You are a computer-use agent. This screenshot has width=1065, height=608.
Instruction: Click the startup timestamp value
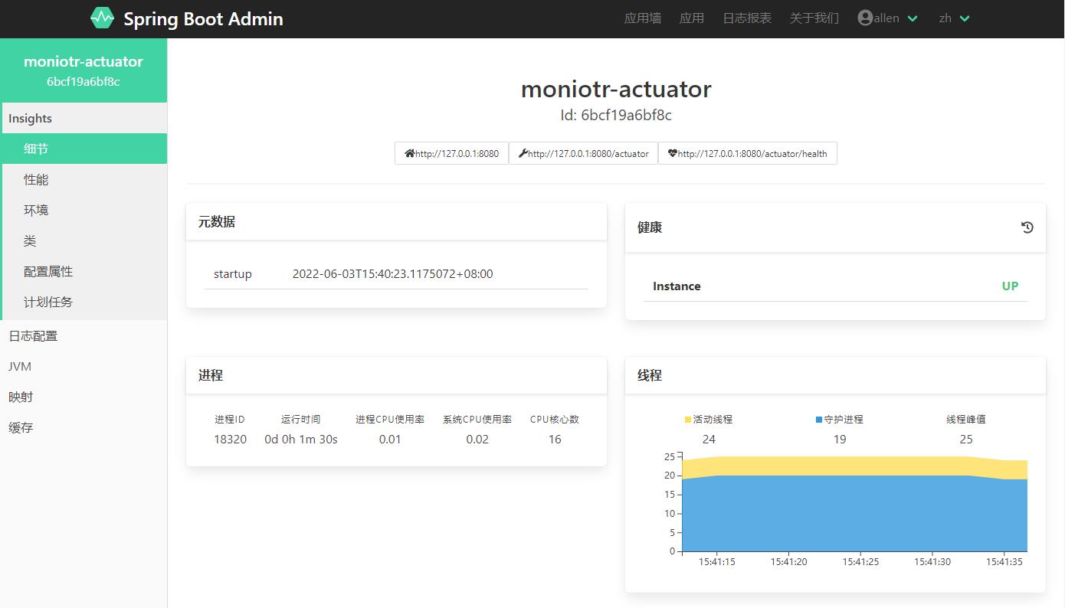pyautogui.click(x=393, y=273)
